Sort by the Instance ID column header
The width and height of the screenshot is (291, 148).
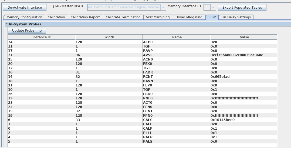42,37
